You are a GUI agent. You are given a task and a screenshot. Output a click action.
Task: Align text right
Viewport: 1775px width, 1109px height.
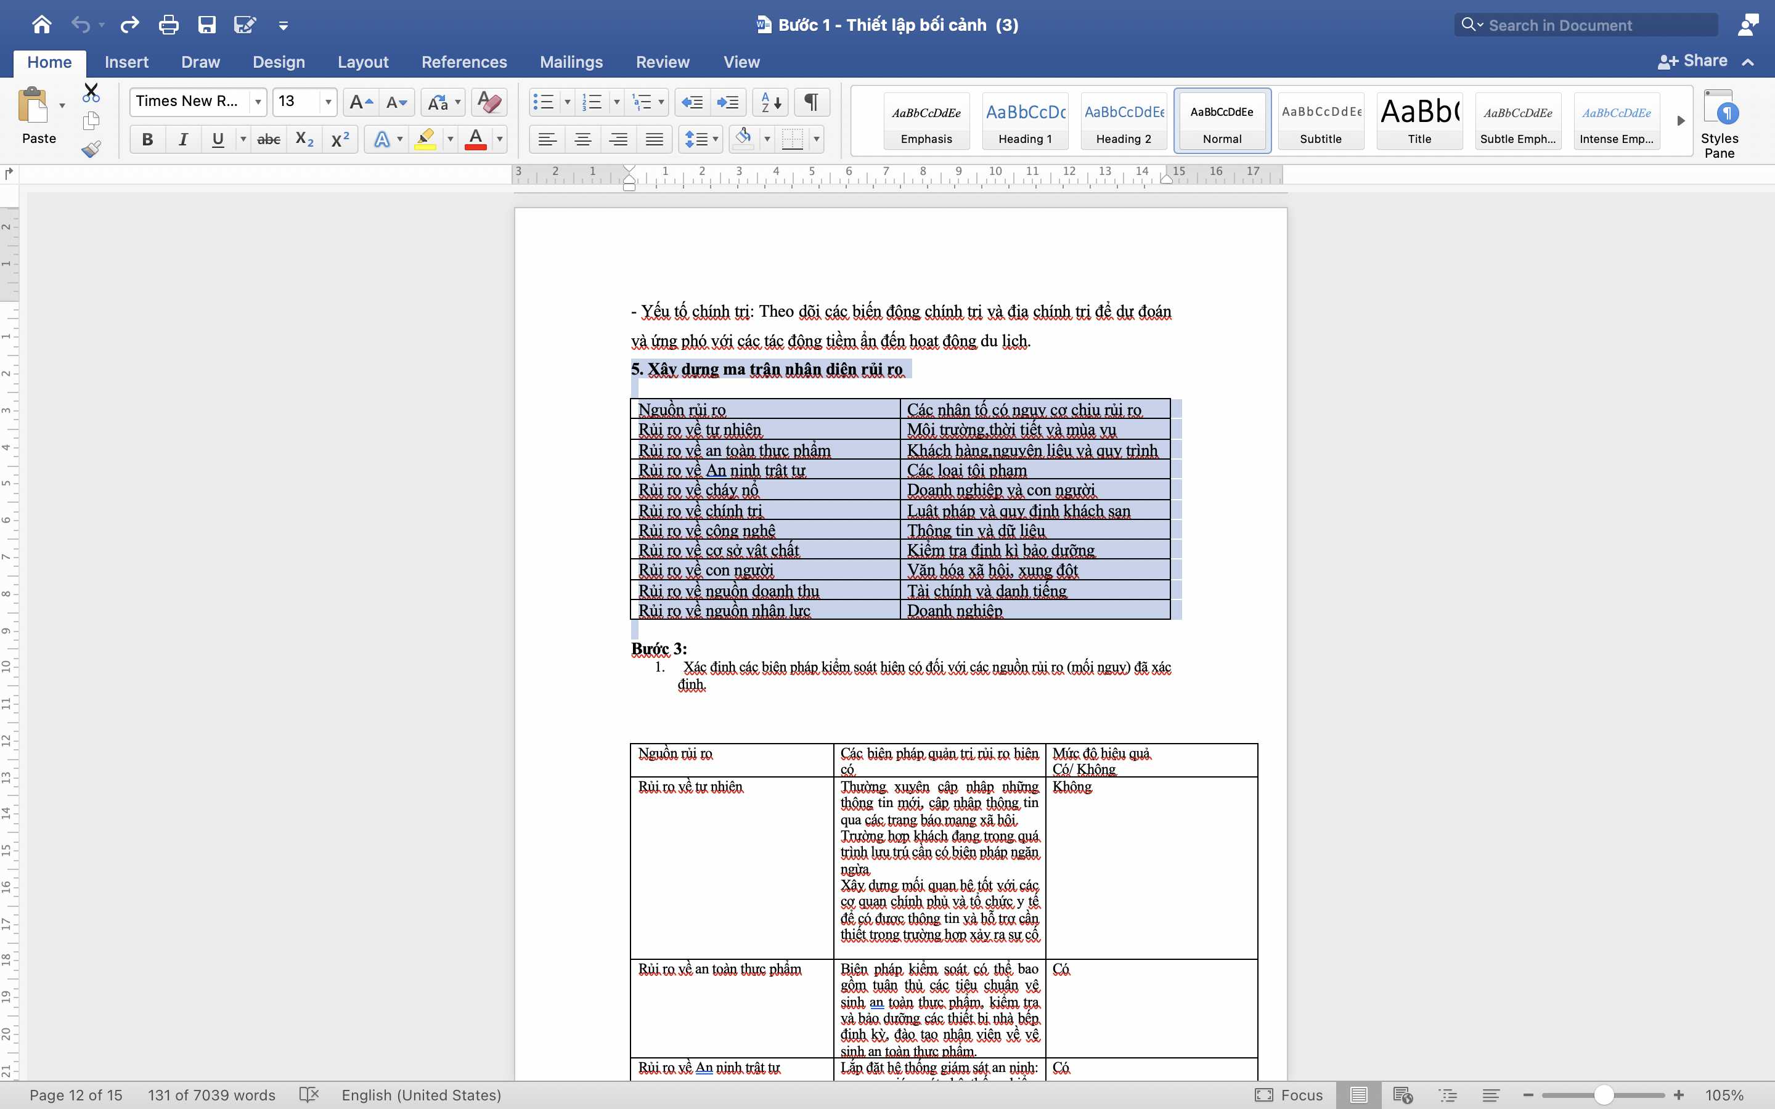coord(619,139)
